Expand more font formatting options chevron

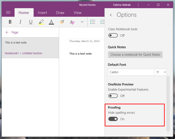click(x=82, y=22)
